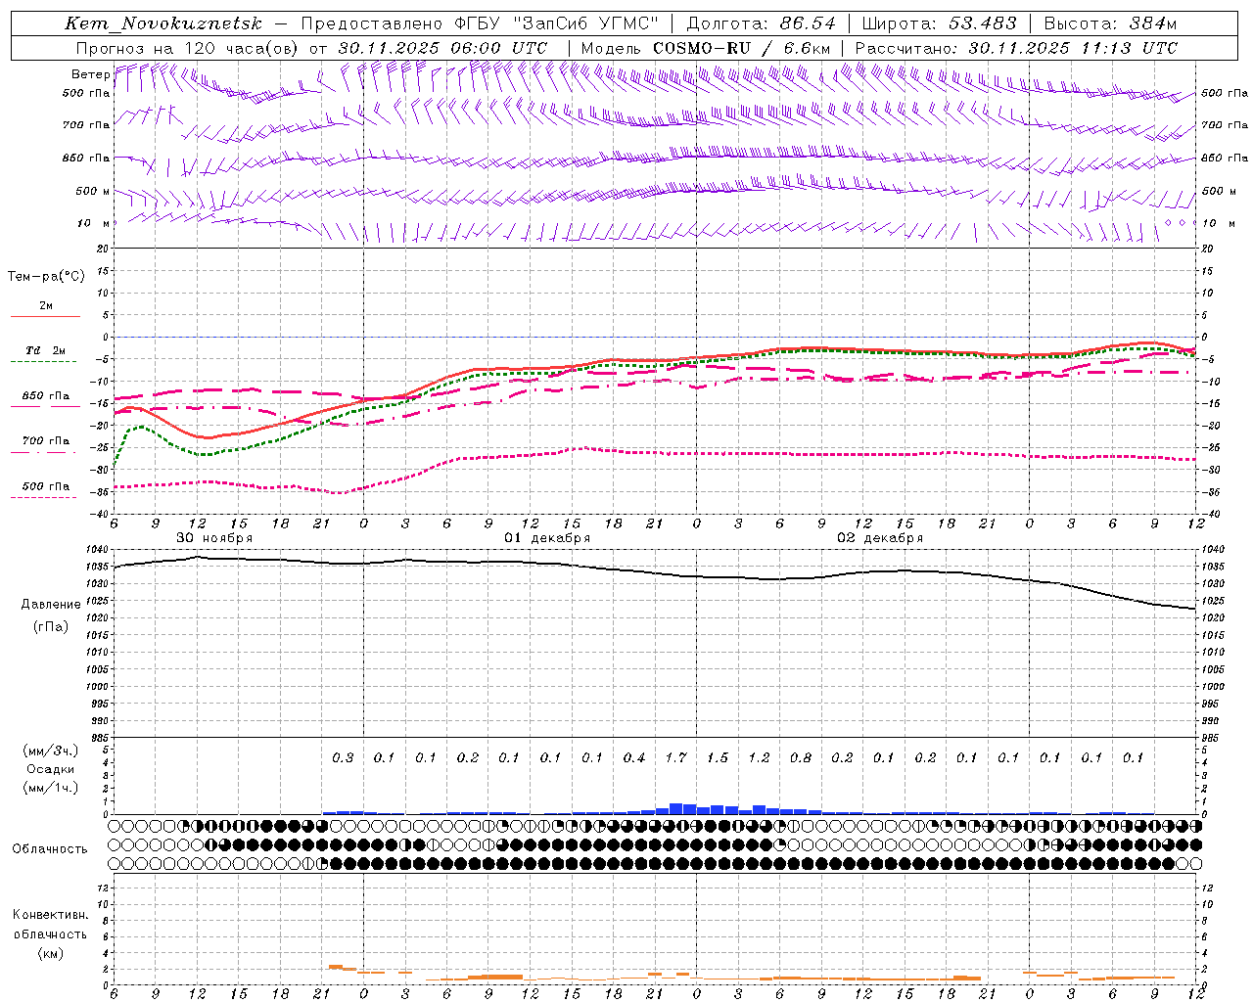Click the 'Осадки' precipitation label
Viewport: 1253px width, 1002px height.
pyautogui.click(x=51, y=770)
